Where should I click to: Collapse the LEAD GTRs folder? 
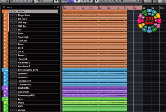[6, 88]
